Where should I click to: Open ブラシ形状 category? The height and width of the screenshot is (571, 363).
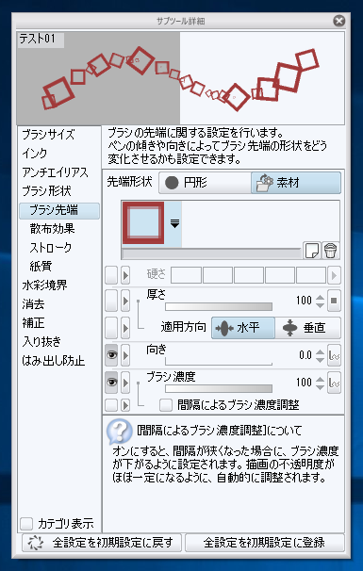click(x=46, y=191)
